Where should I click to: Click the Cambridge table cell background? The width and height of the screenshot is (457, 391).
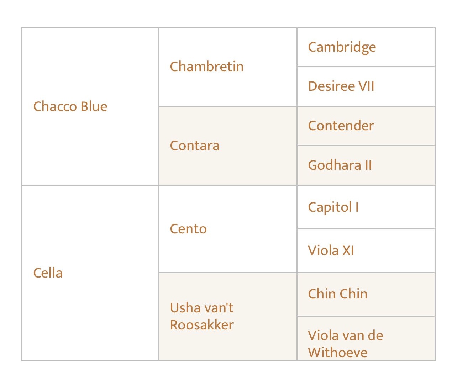[x=366, y=47]
